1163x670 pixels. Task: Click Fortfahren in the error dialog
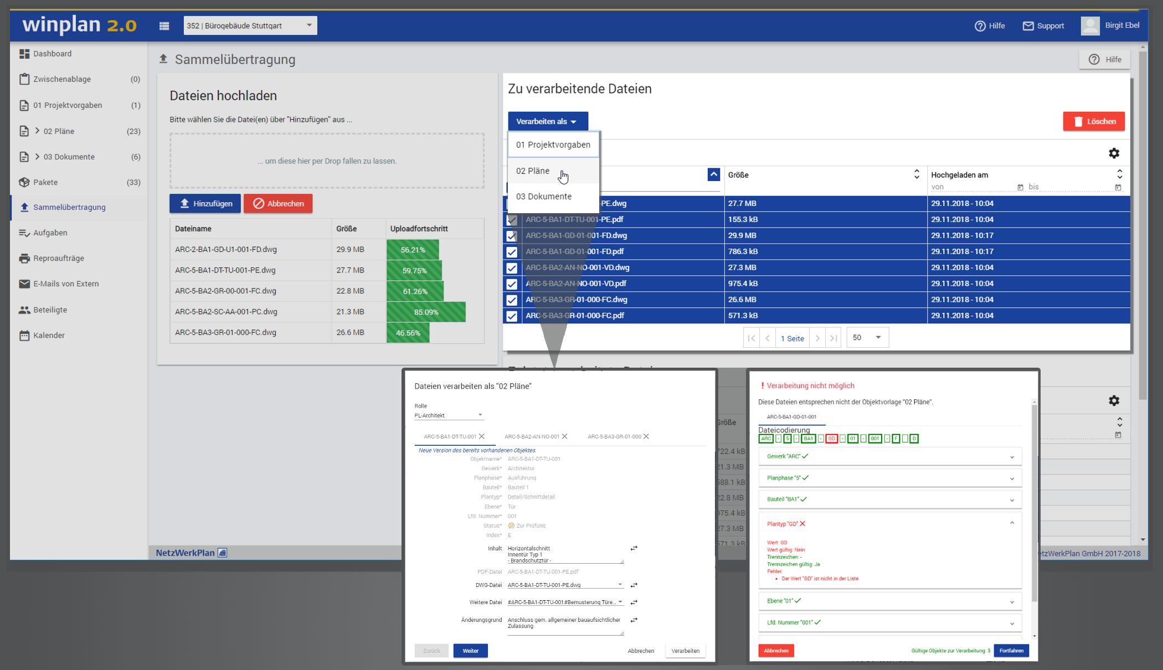(1012, 651)
